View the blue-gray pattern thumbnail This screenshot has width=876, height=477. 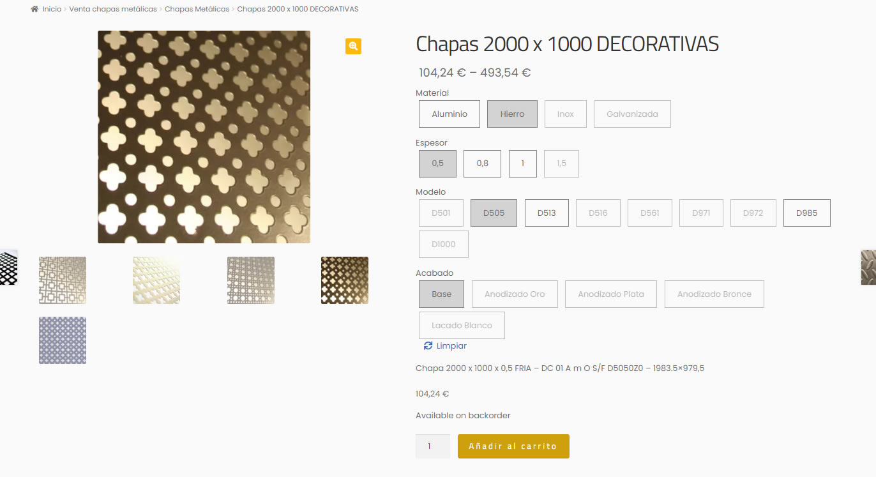[63, 340]
